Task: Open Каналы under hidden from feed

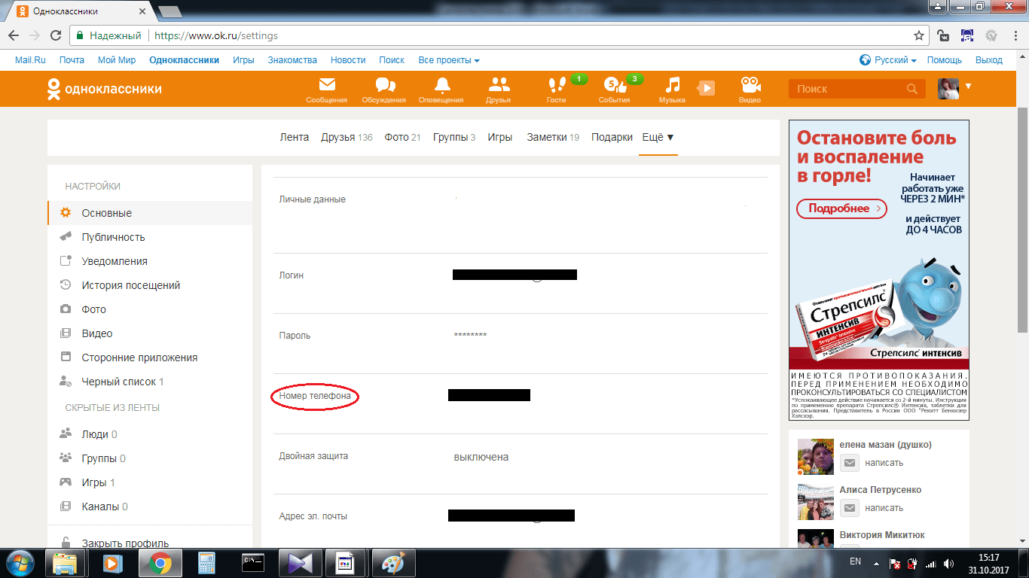Action: coord(150,507)
